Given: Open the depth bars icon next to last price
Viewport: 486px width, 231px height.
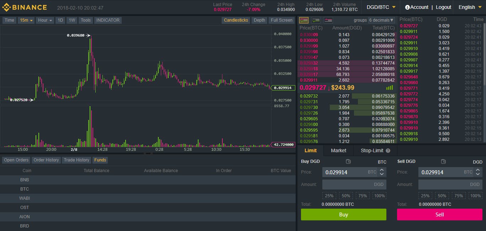Looking at the screenshot, I should tap(389, 87).
